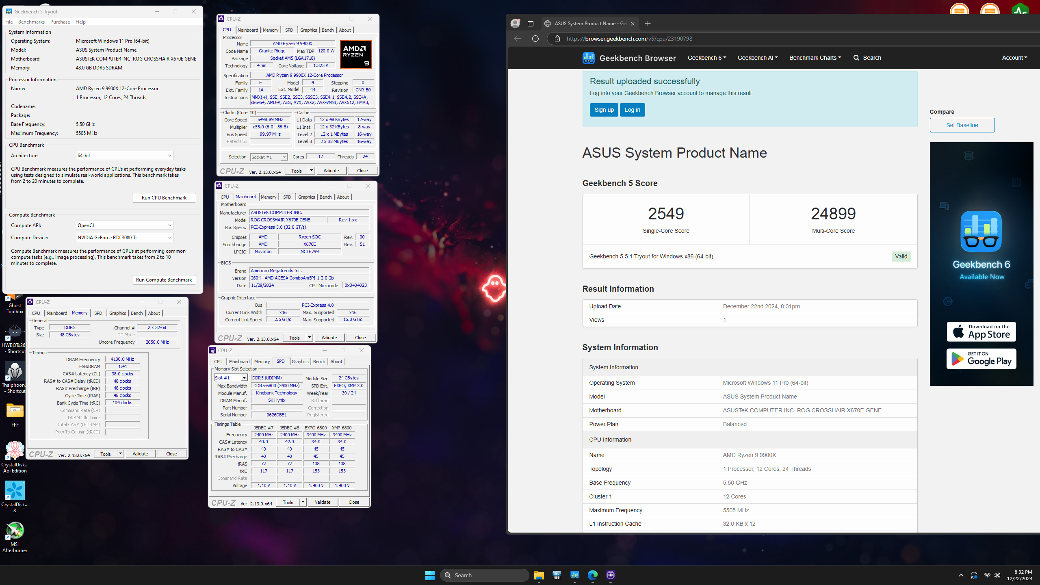Click Windows taskbar Search box
Image resolution: width=1040 pixels, height=585 pixels.
coord(484,575)
